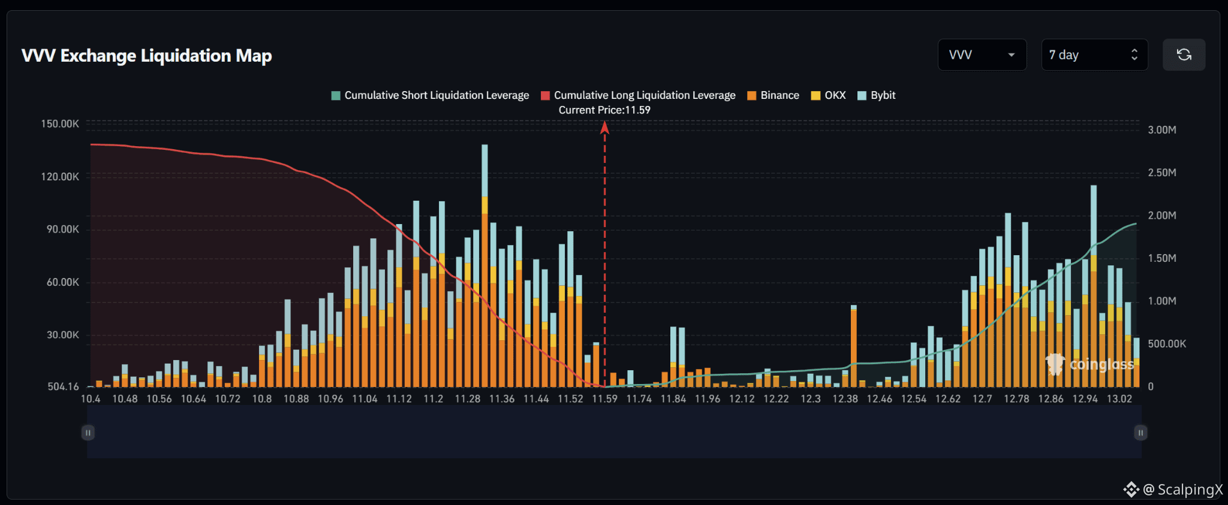Screen dimensions: 1228x505
Task: Click the refresh chart icon button
Action: 1184,55
